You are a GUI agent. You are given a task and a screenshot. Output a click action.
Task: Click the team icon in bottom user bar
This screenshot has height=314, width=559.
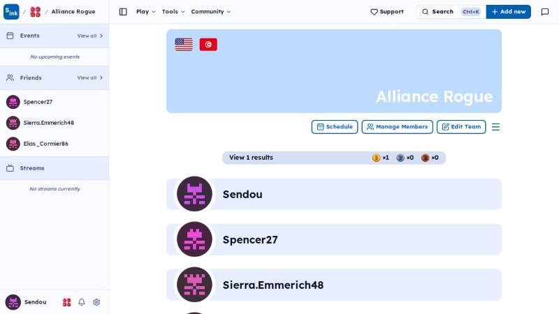coord(66,302)
